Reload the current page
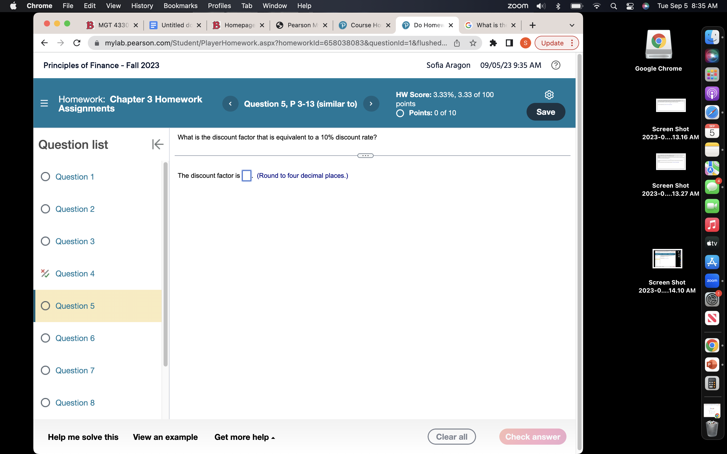This screenshot has height=454, width=727. coord(77,43)
